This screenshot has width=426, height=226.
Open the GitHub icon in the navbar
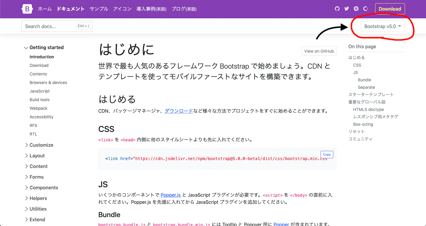337,9
